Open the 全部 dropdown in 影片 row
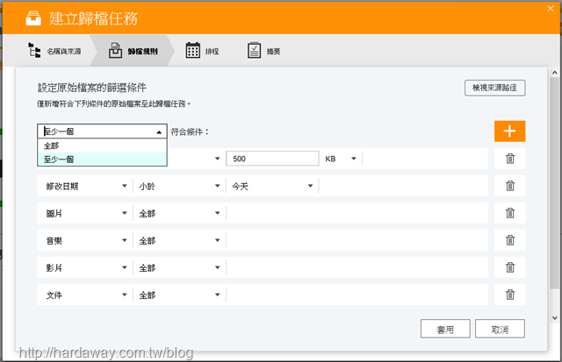The image size is (562, 362). point(179,267)
